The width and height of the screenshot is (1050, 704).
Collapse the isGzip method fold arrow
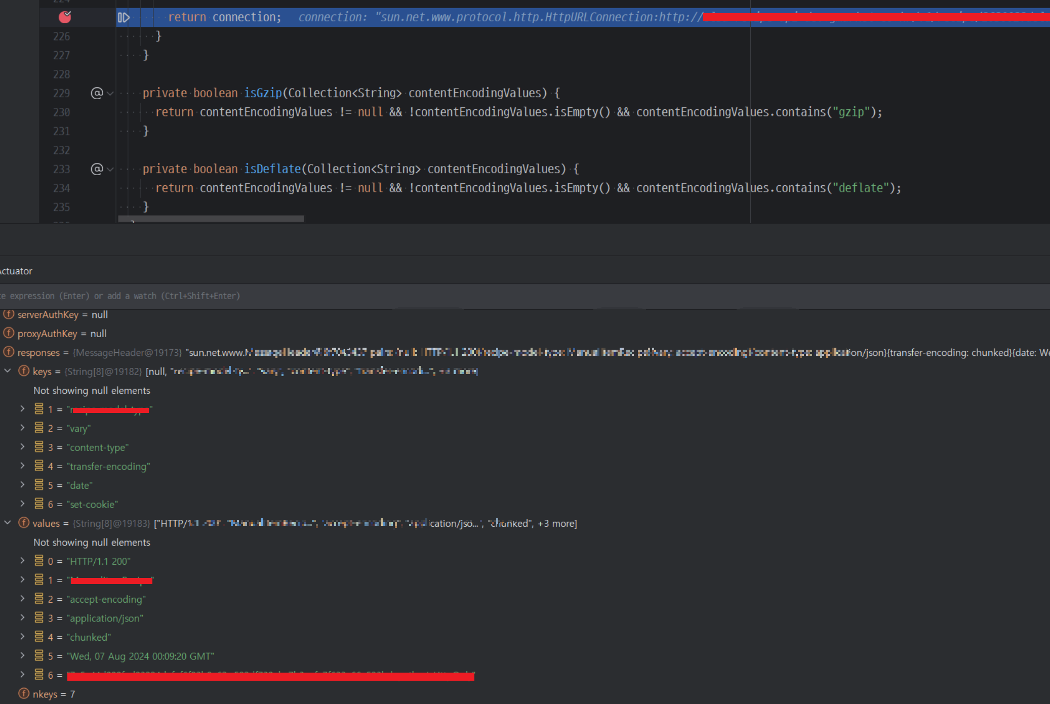(110, 94)
